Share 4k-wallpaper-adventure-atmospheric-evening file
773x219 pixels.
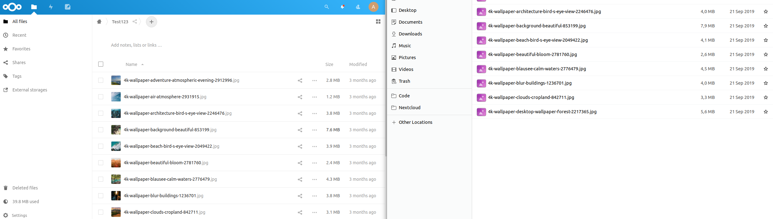(x=300, y=80)
